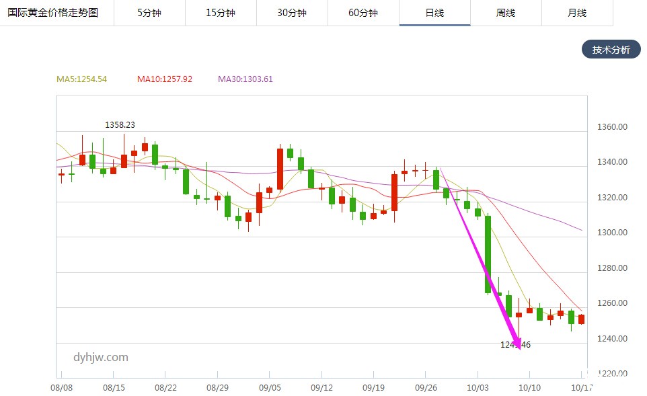Select the 15分钟 chart tab
The image size is (647, 396).
pyautogui.click(x=221, y=13)
